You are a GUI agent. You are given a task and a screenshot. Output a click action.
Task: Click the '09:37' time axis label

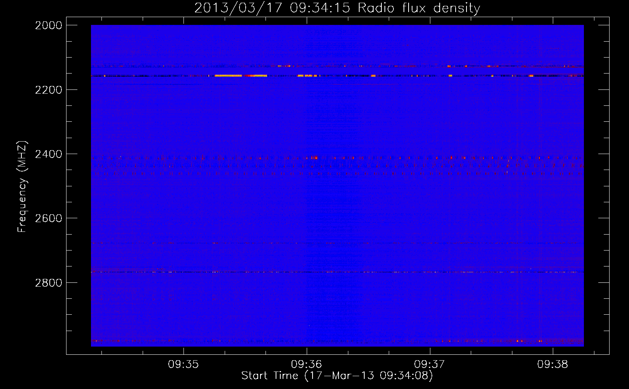pos(430,364)
